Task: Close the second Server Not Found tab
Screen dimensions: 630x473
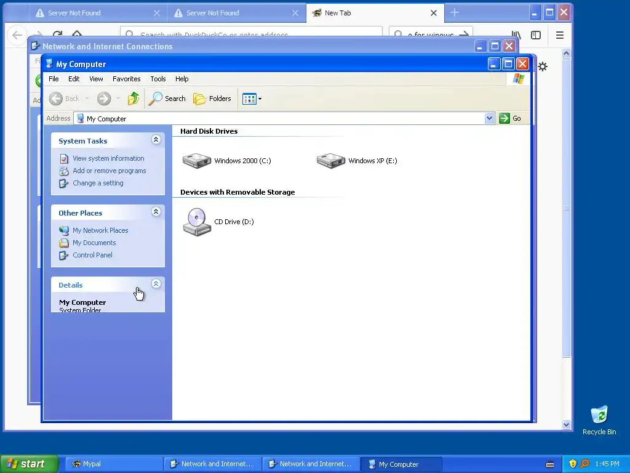Action: click(x=295, y=13)
